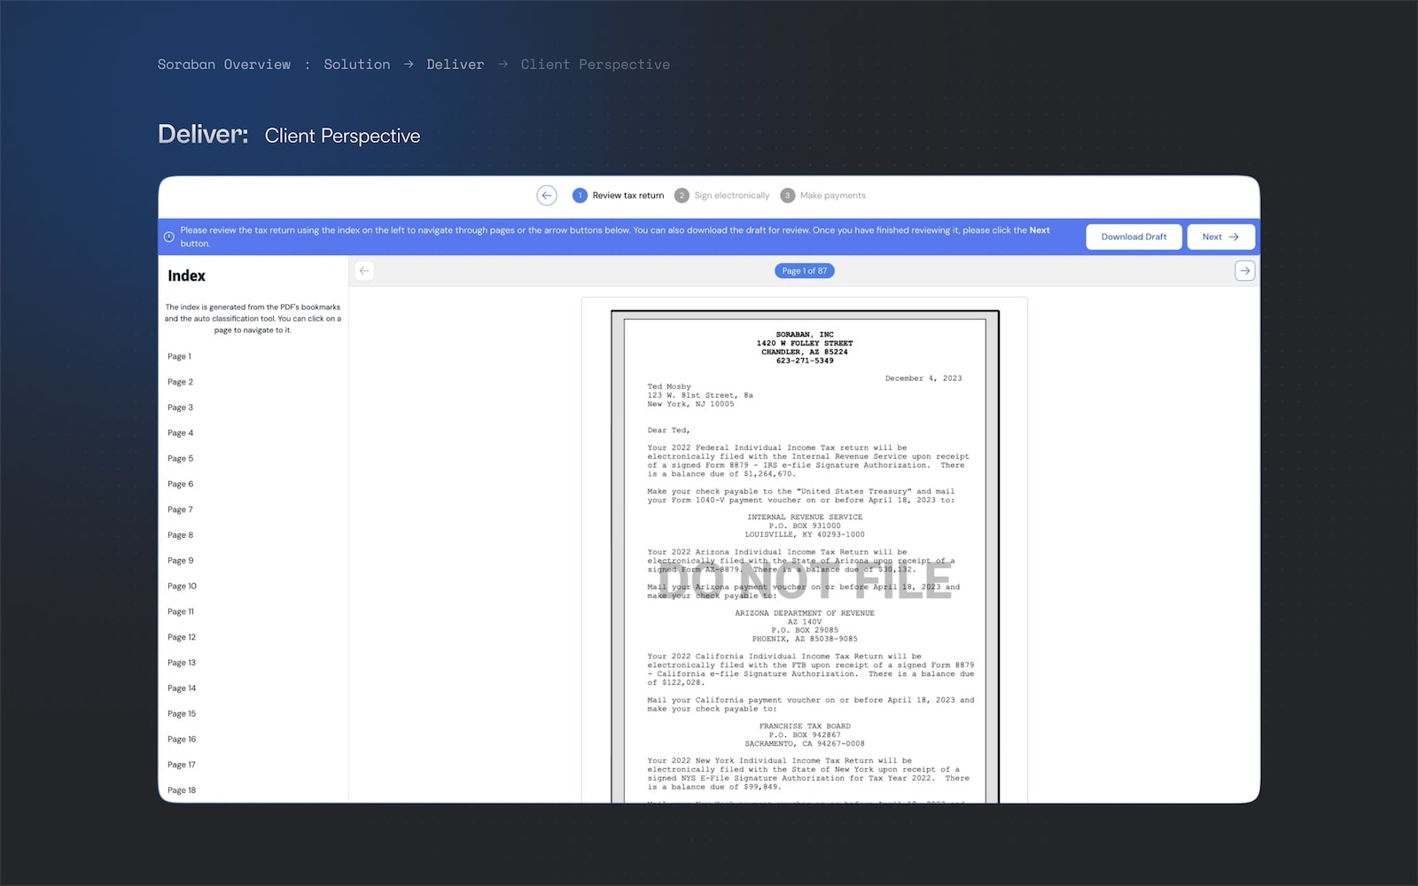Navigate to Page 5 in index
The height and width of the screenshot is (886, 1418).
tap(180, 459)
